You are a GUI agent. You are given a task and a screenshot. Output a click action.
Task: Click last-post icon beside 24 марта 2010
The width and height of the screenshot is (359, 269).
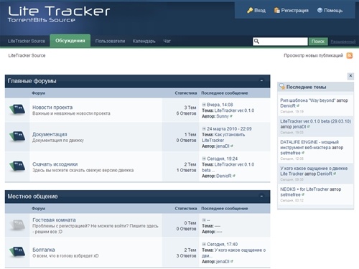(x=204, y=128)
